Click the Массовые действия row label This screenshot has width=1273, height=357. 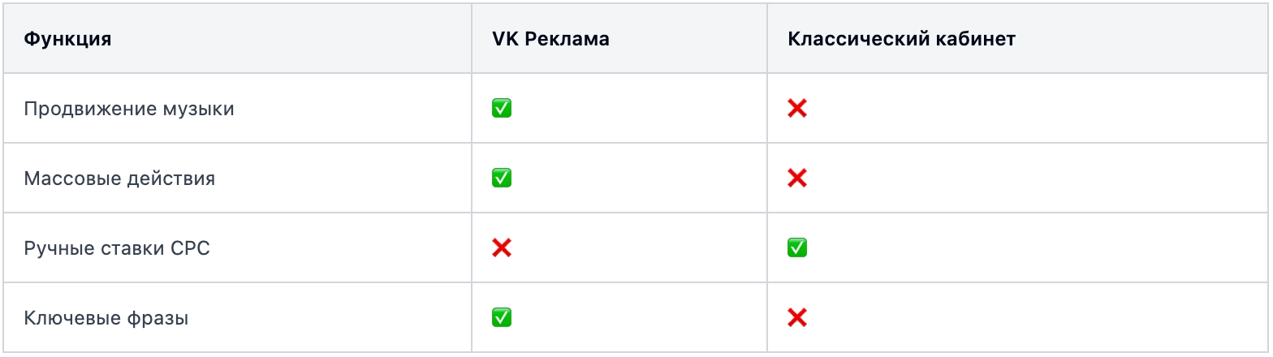pos(119,178)
